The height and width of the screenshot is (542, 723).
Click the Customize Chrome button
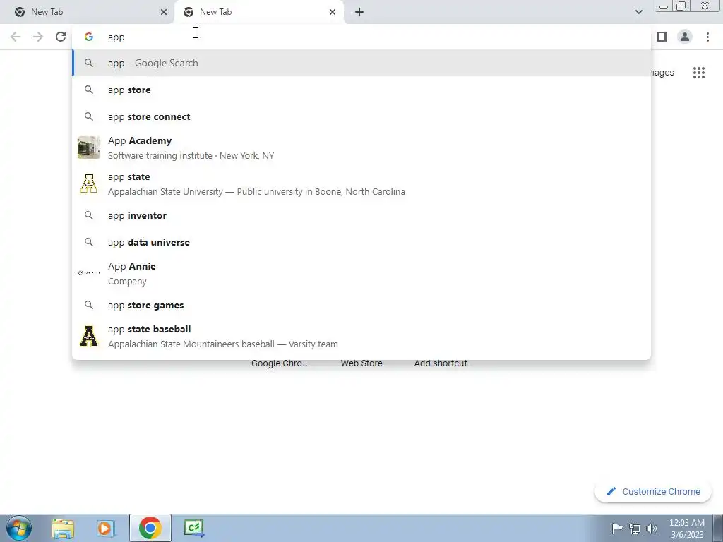(x=653, y=492)
